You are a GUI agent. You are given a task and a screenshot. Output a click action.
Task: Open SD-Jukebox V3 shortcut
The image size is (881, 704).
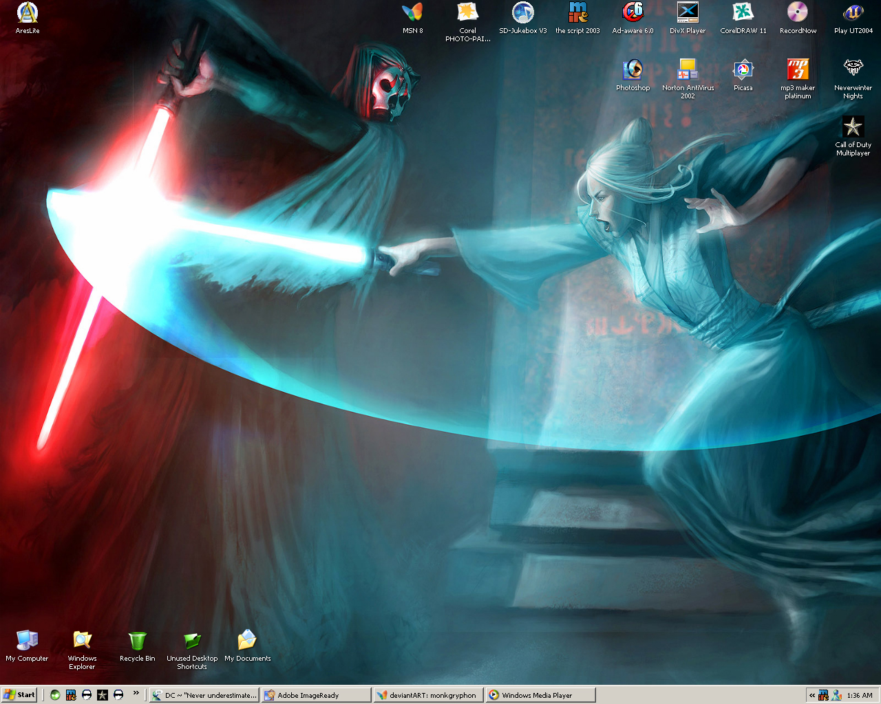(523, 18)
